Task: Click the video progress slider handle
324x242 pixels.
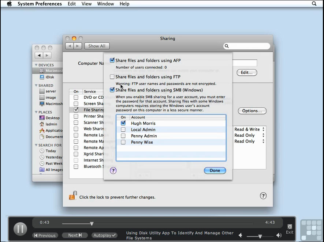Action: (92, 224)
